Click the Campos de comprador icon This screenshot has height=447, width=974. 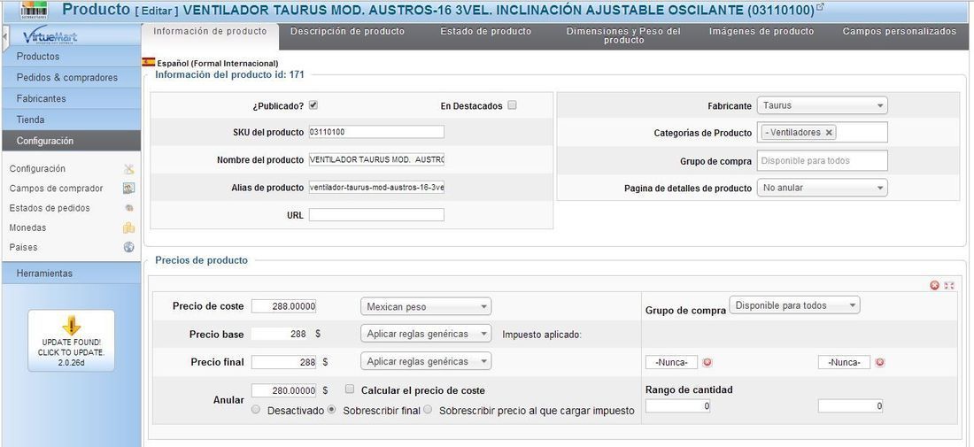coord(128,189)
